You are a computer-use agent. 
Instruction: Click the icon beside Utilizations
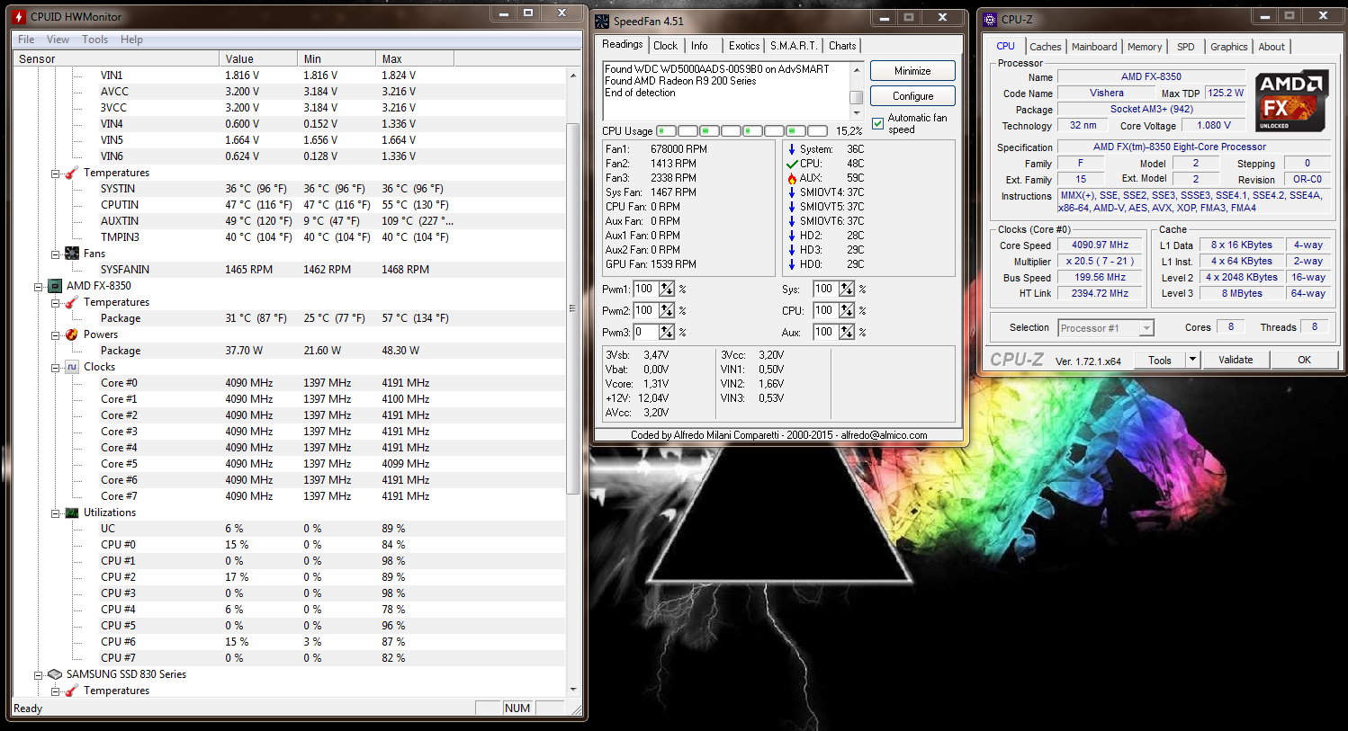click(x=72, y=513)
